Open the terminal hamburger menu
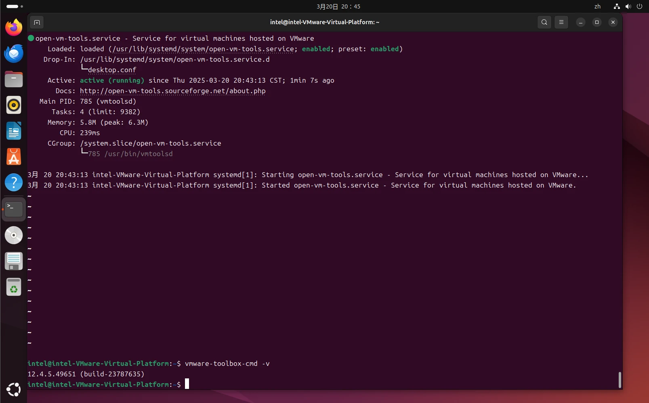649x403 pixels. (x=561, y=22)
